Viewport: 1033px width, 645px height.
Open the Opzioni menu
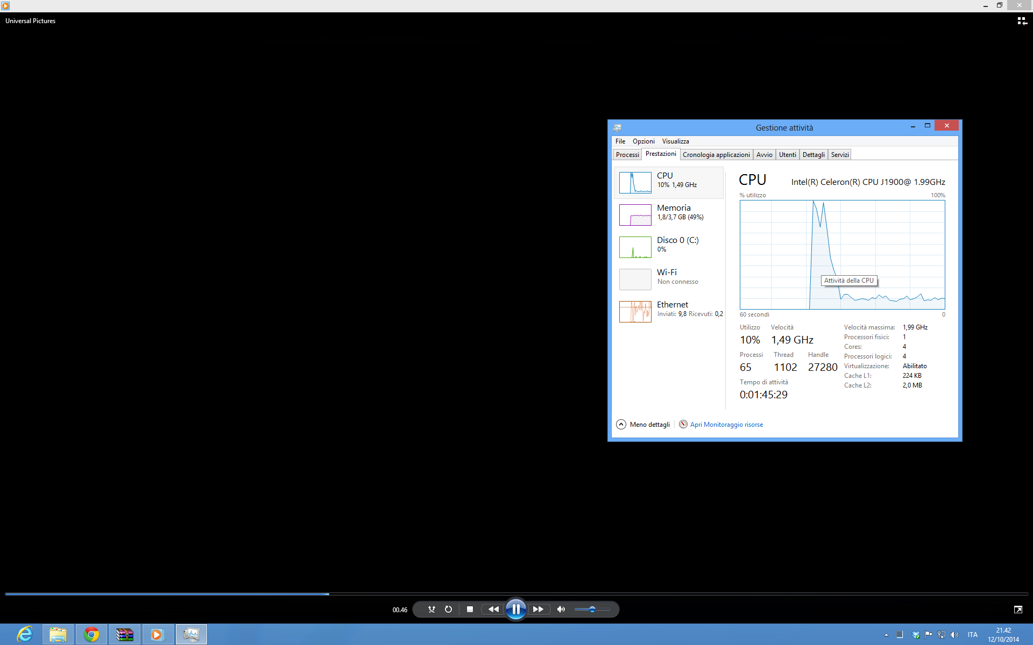(643, 141)
